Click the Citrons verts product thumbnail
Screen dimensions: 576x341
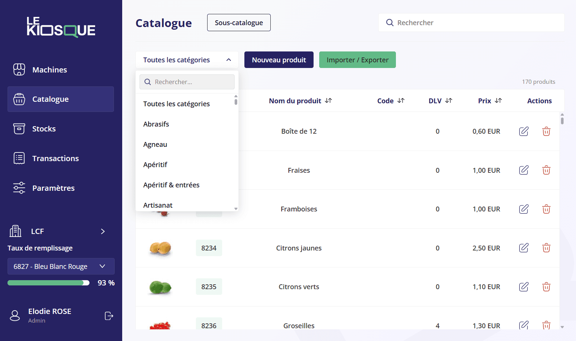pyautogui.click(x=161, y=287)
